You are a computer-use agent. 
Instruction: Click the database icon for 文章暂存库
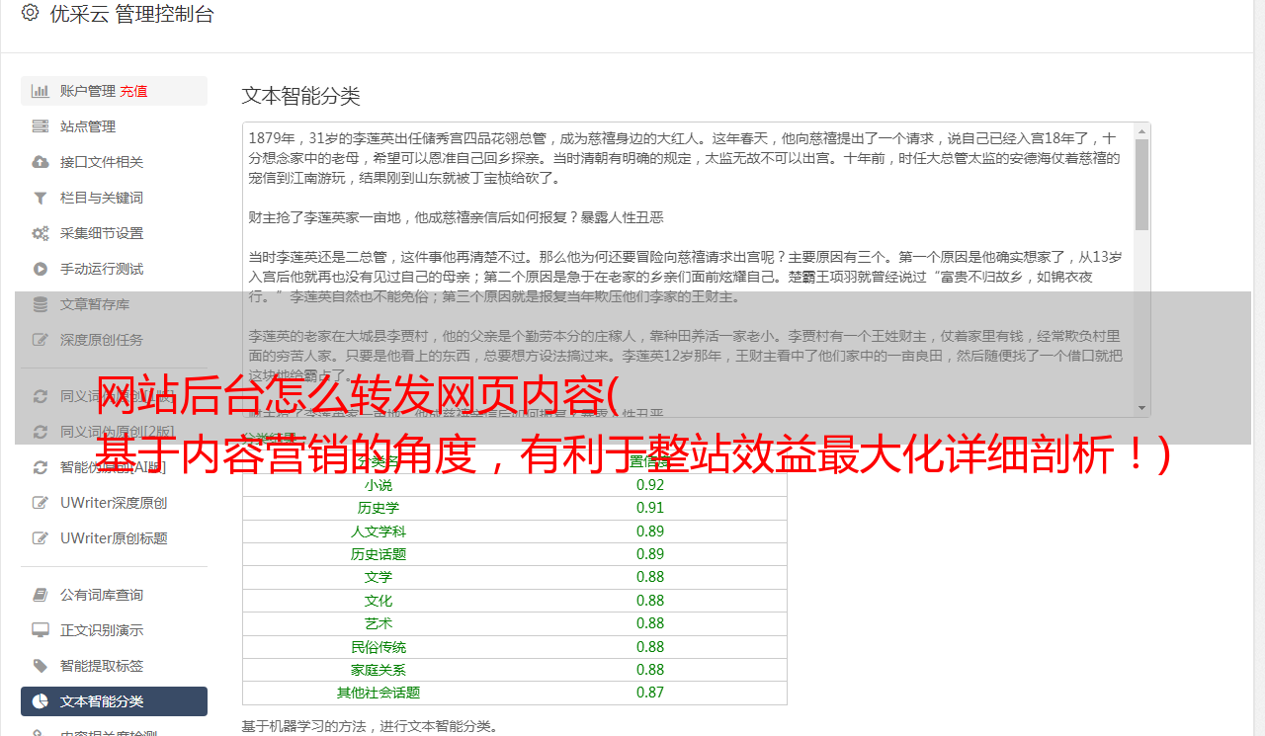click(x=41, y=304)
